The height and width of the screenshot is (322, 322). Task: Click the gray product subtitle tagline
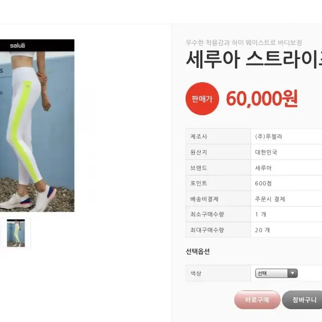(x=244, y=42)
